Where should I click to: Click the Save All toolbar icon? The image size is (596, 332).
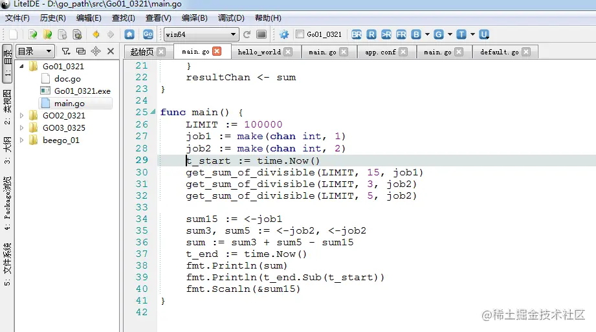tap(77, 34)
